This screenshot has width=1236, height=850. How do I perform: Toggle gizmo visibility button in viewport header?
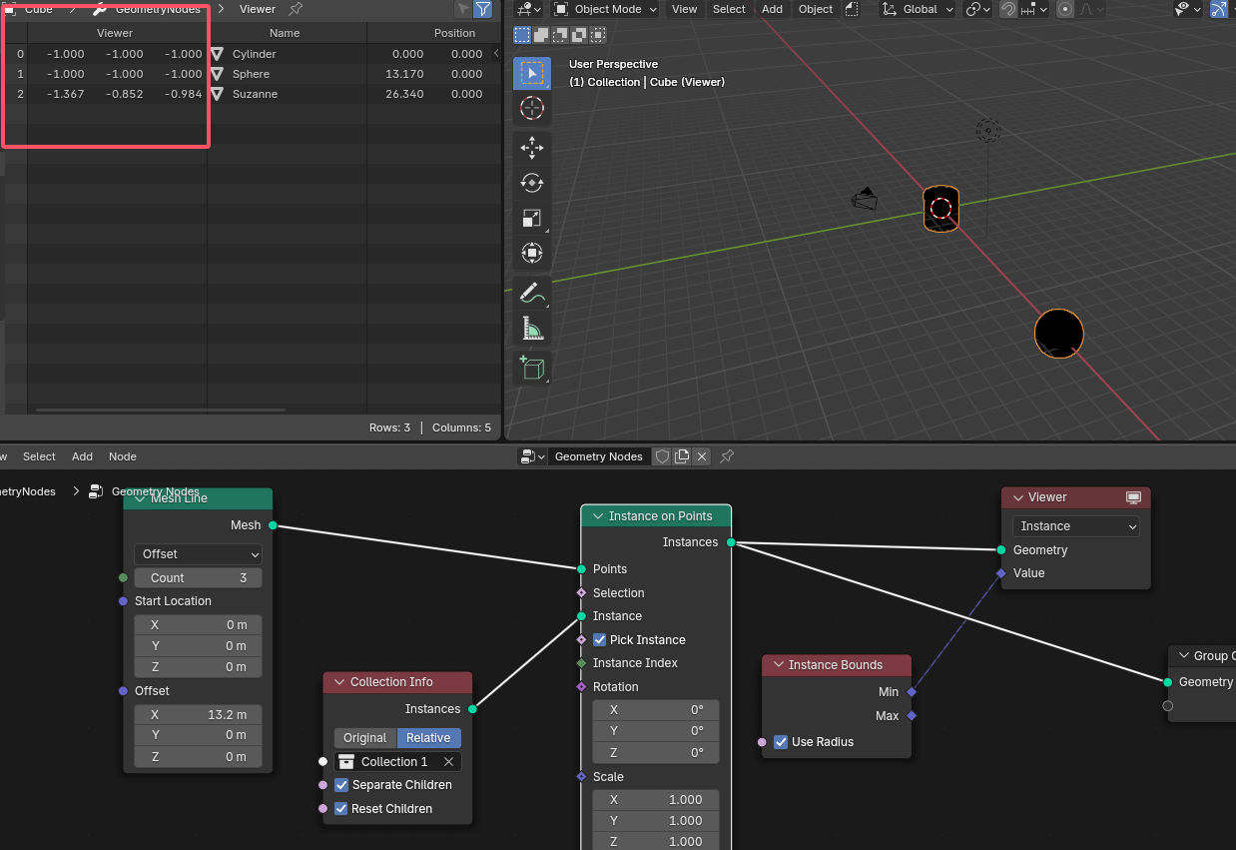click(1219, 9)
